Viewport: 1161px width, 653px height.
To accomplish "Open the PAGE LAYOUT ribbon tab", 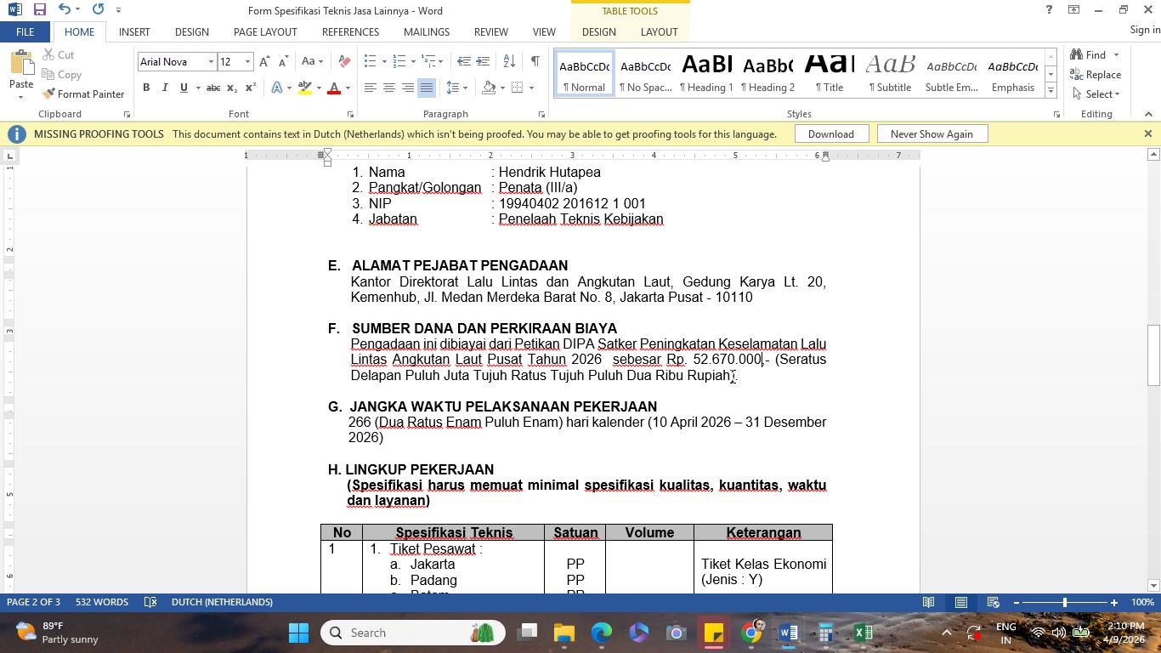I will (265, 31).
